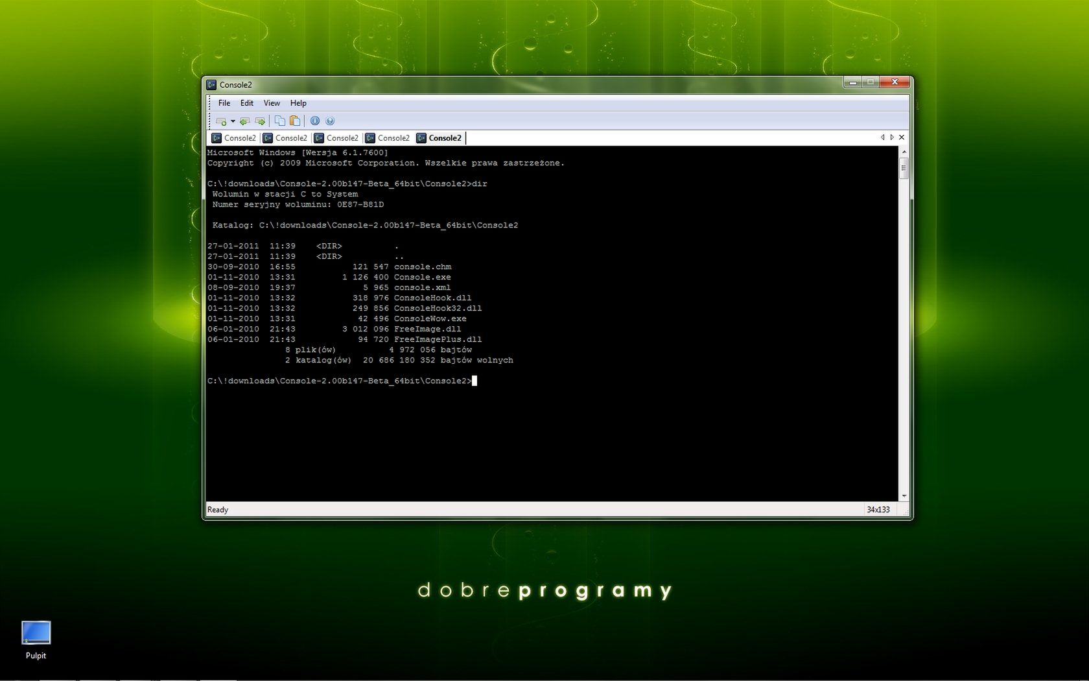The image size is (1089, 681).
Task: Click the Previous Tab green arrow icon
Action: [244, 121]
